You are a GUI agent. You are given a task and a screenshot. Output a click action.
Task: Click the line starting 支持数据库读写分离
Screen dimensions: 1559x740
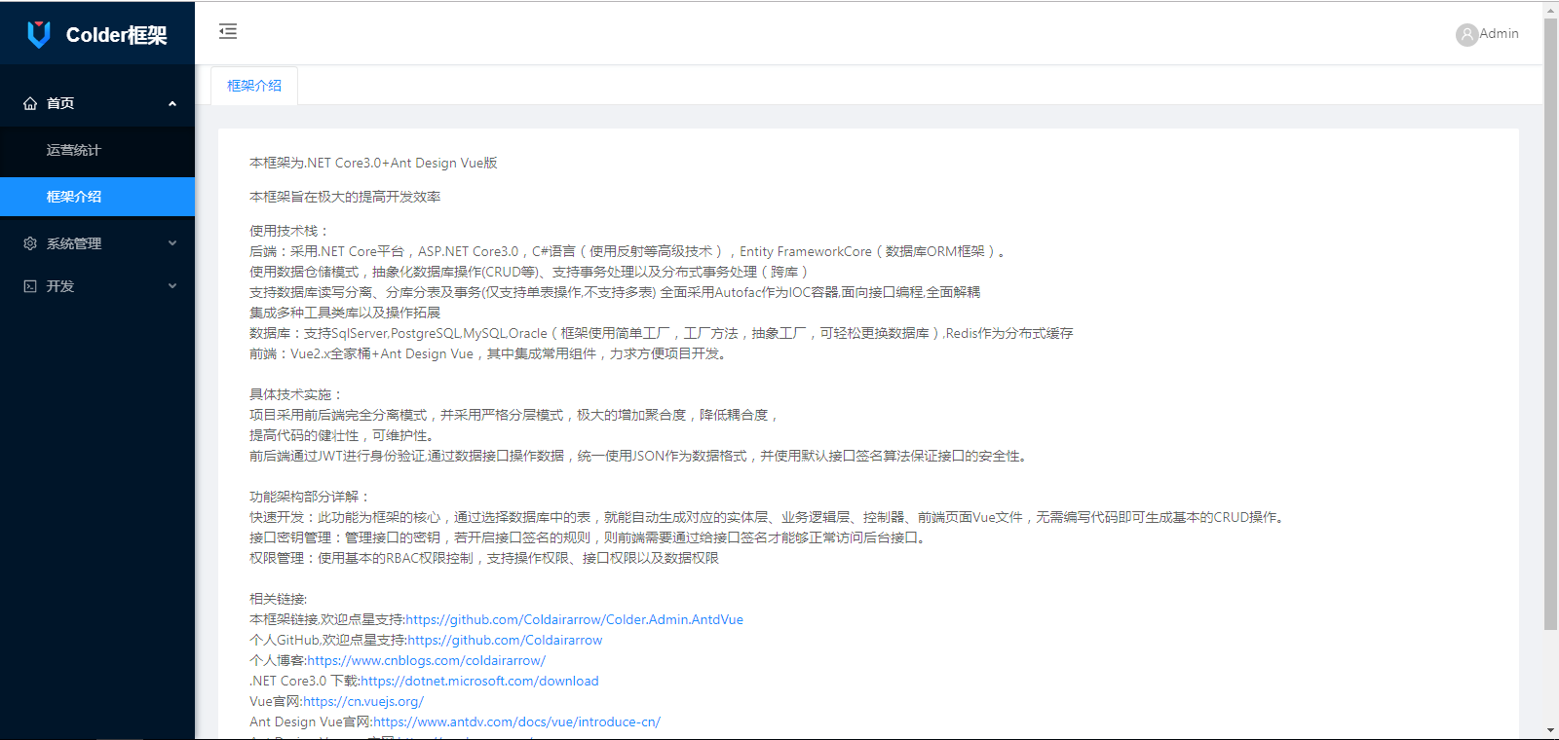point(615,292)
